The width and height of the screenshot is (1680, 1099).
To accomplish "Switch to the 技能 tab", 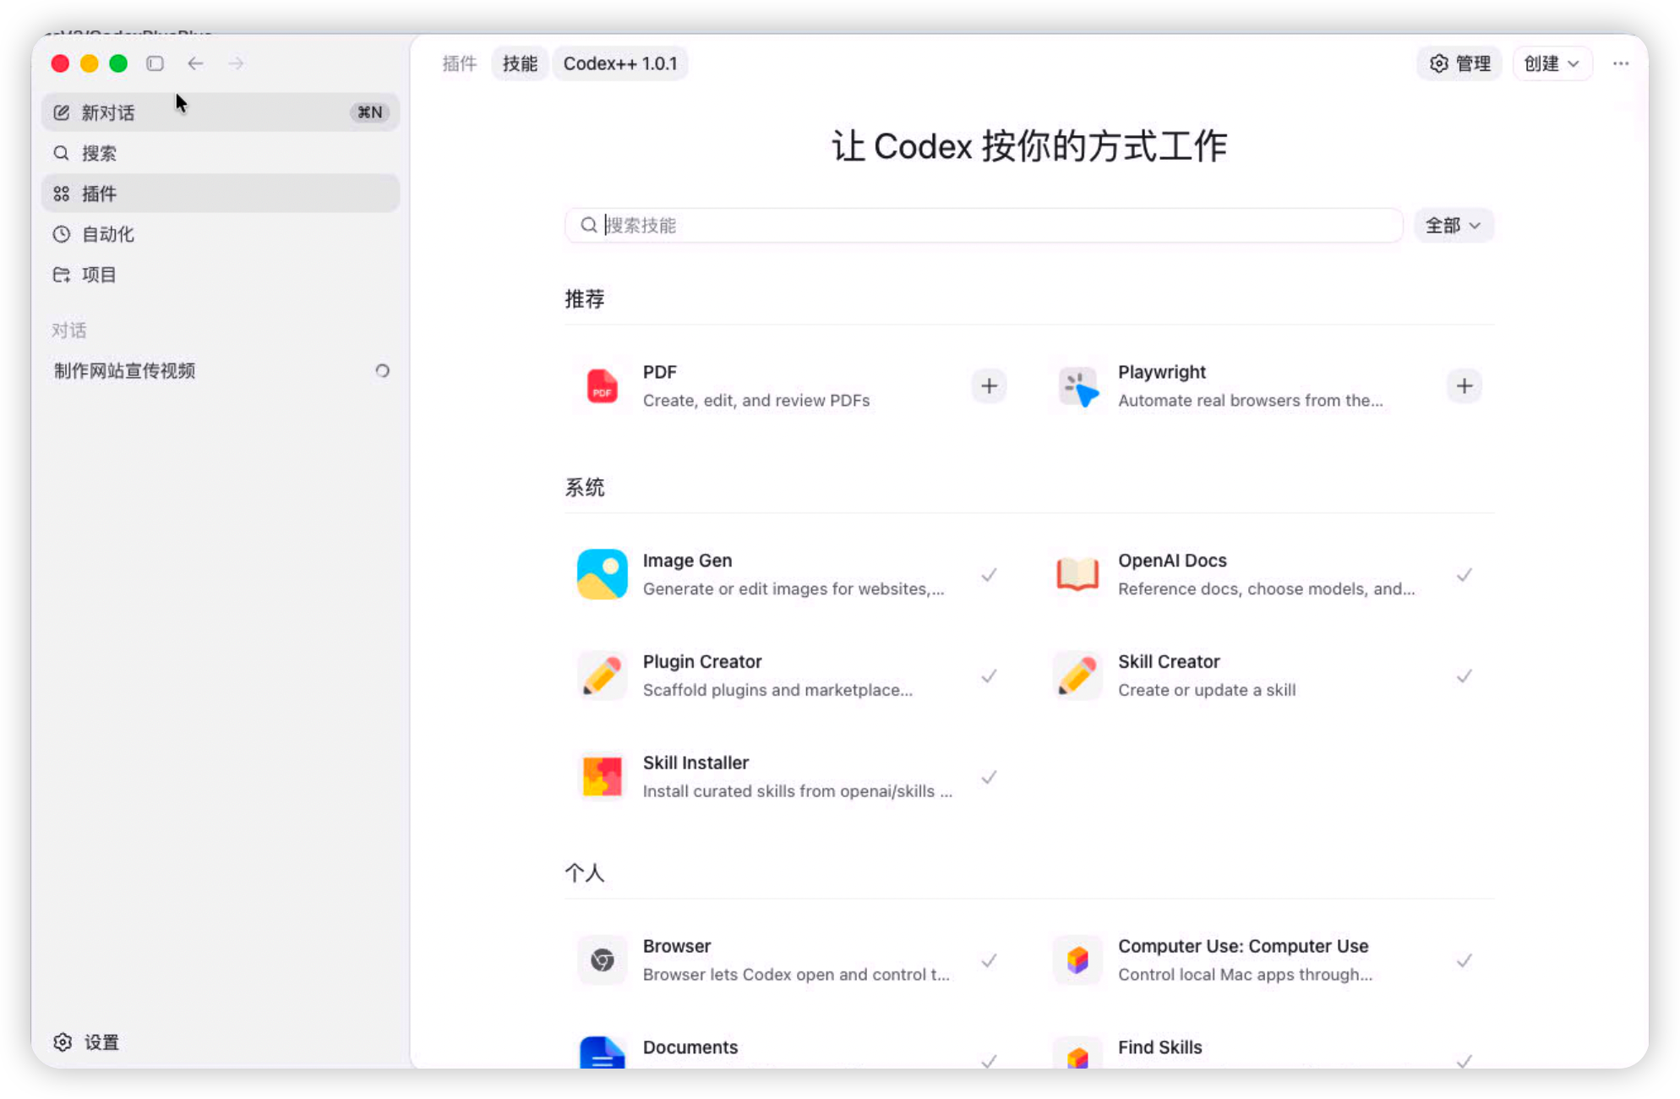I will tap(520, 63).
